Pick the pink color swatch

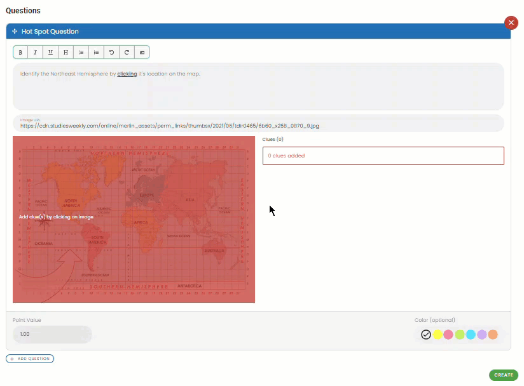[448, 335]
